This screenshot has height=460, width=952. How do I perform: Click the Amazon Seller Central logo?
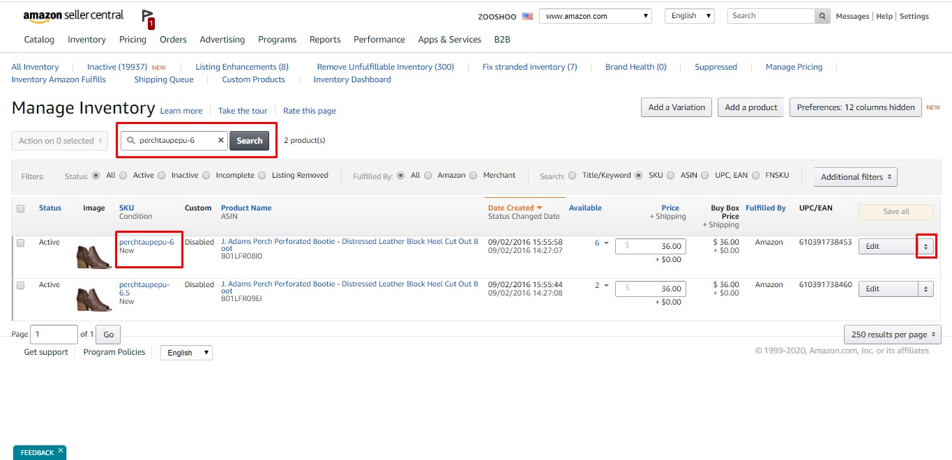73,15
